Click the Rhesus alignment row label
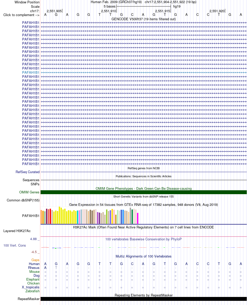Viewport: 247px width, 305px height. point(34,268)
